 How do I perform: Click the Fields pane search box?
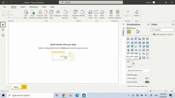tap(163, 30)
